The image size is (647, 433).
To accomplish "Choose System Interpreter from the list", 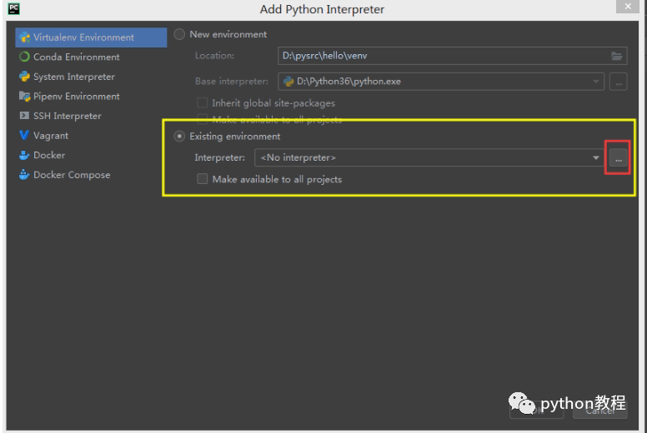I will pos(74,77).
